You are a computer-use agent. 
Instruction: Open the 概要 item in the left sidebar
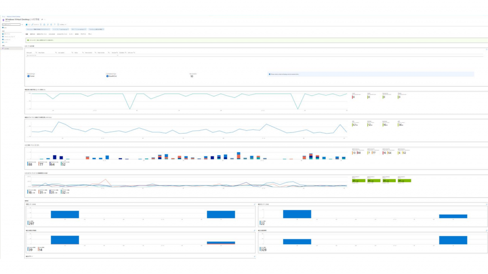pyautogui.click(x=5, y=28)
